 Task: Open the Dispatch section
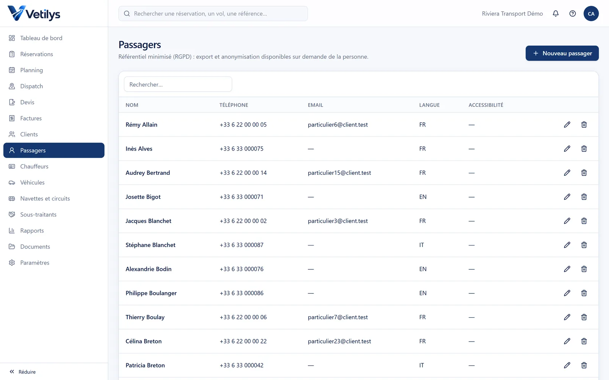pyautogui.click(x=54, y=86)
